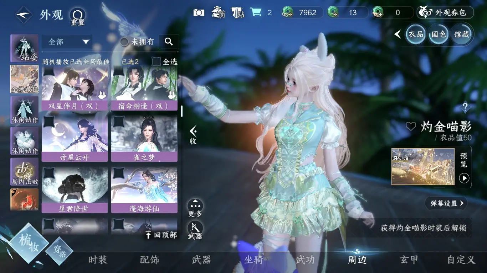Switch to the 时装 tab
The image size is (487, 273).
(98, 260)
